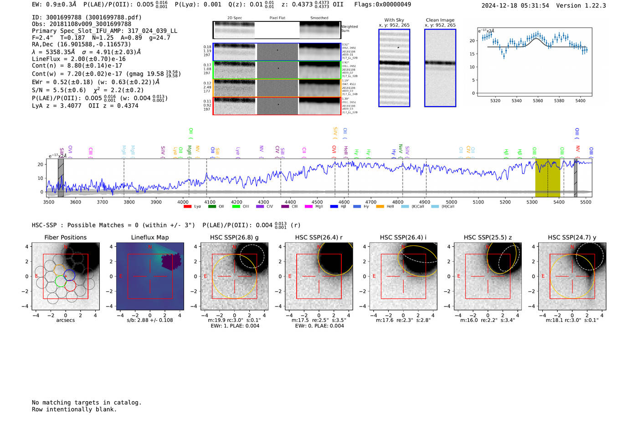
Task: Click the blue Hβ legend swatch
Action: point(334,207)
